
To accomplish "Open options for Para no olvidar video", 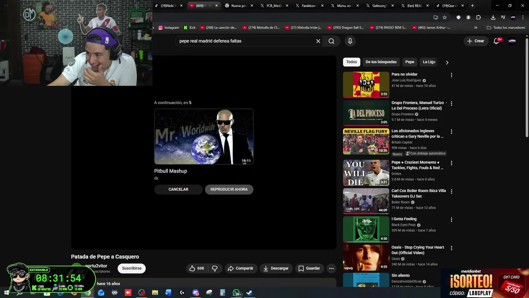I will tap(451, 75).
